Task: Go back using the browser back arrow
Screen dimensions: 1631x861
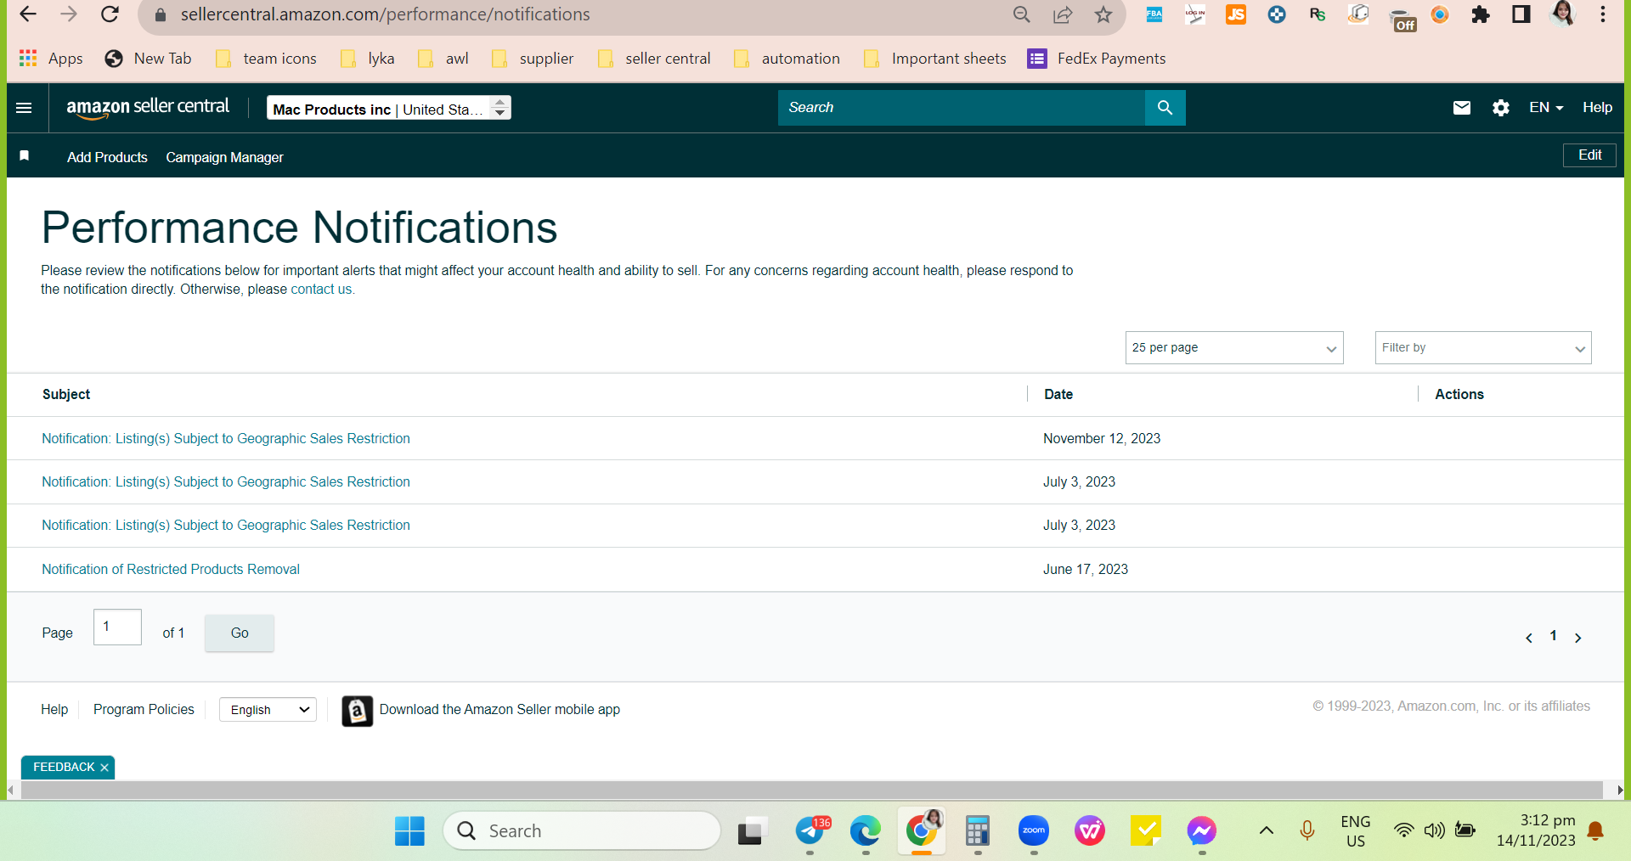Action: (x=28, y=14)
